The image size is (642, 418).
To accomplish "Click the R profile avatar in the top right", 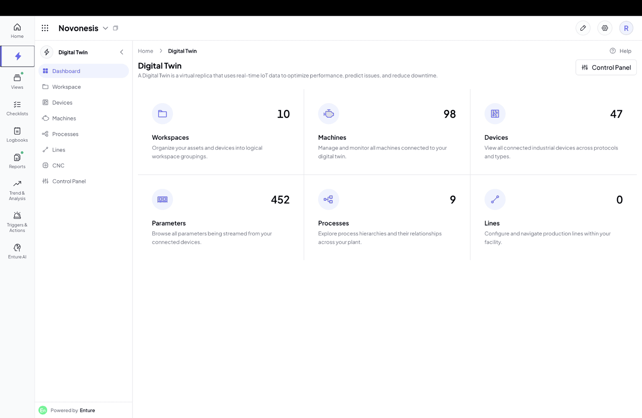I will (x=626, y=28).
